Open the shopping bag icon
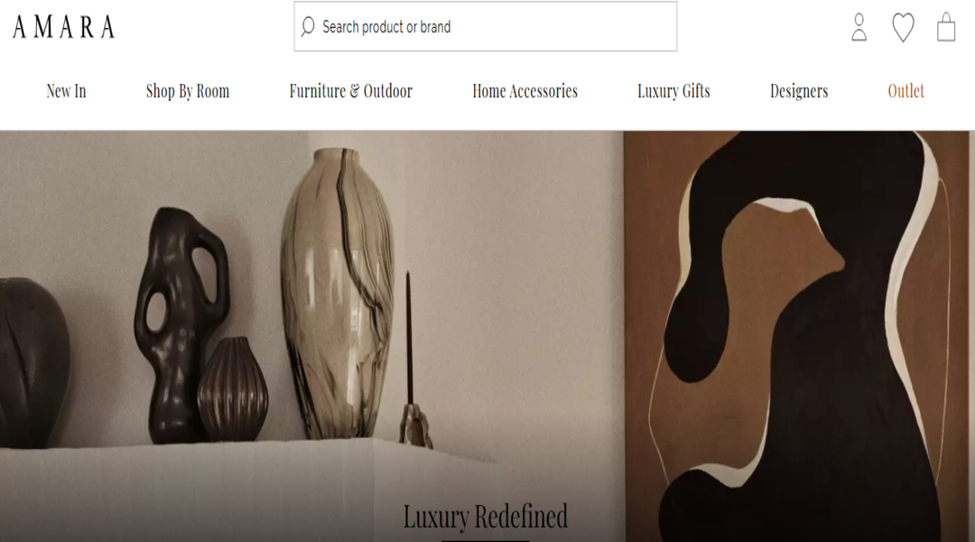The image size is (975, 542). click(x=946, y=27)
